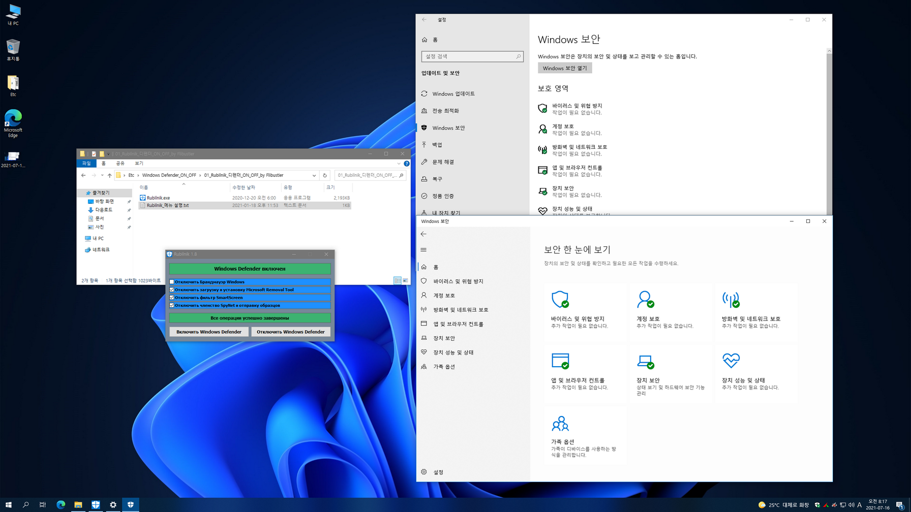The image size is (911, 512).
Task: Uncheck Отключить фильтр SmartScreen
Action: [172, 298]
